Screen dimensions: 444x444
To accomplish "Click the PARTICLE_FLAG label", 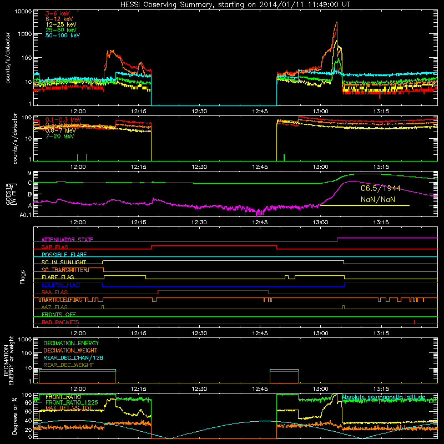I will (x=61, y=300).
